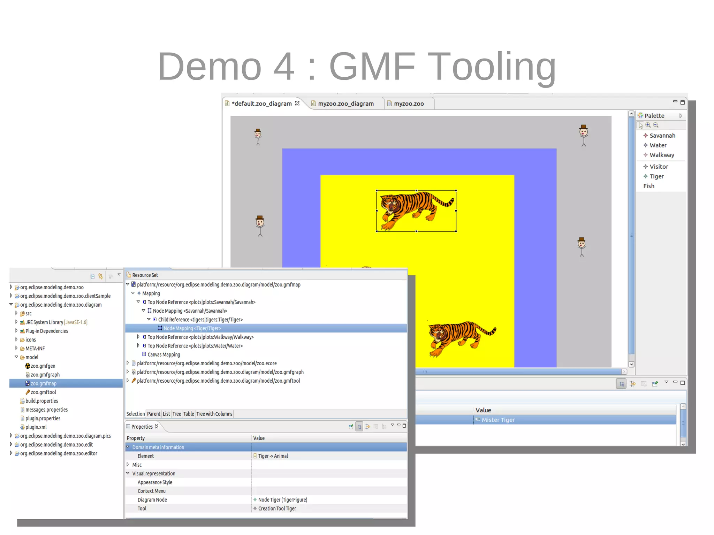The image size is (714, 535).
Task: Expand org.eclipse.modeling.demo.zoo.clientSample project
Action: (11, 296)
